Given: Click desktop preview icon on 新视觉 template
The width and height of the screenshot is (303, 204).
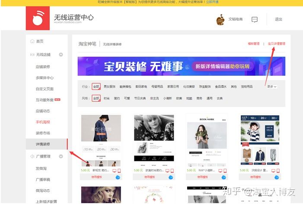Looking at the screenshot, I should (x=115, y=171).
